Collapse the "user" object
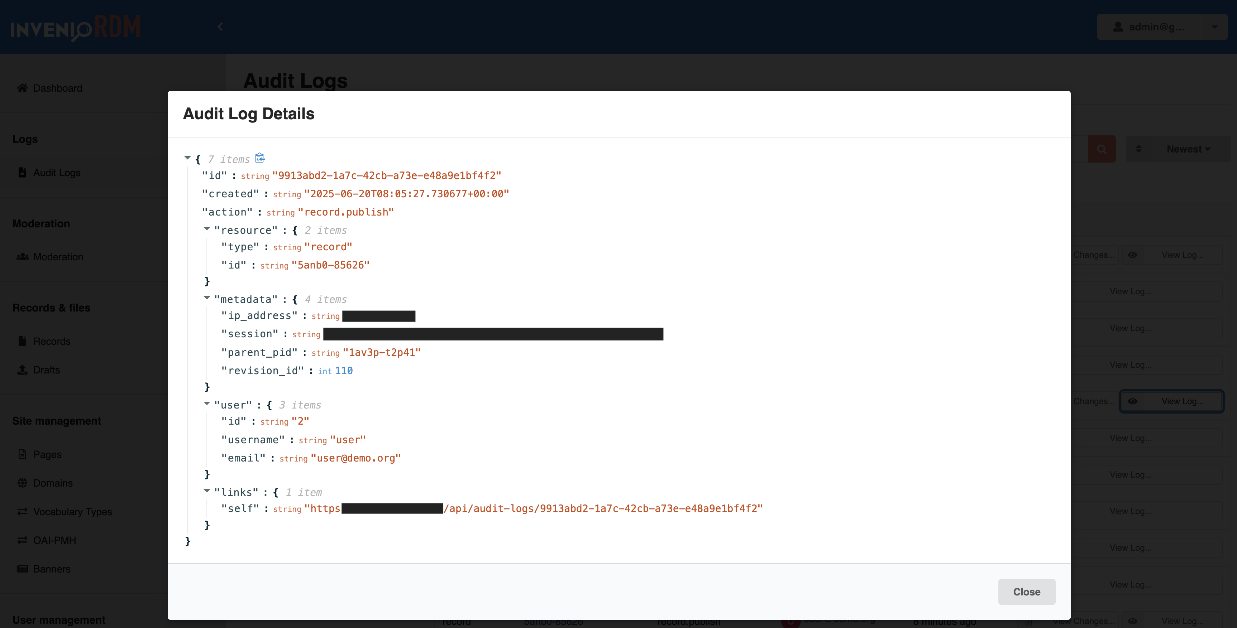The width and height of the screenshot is (1237, 628). (x=207, y=404)
